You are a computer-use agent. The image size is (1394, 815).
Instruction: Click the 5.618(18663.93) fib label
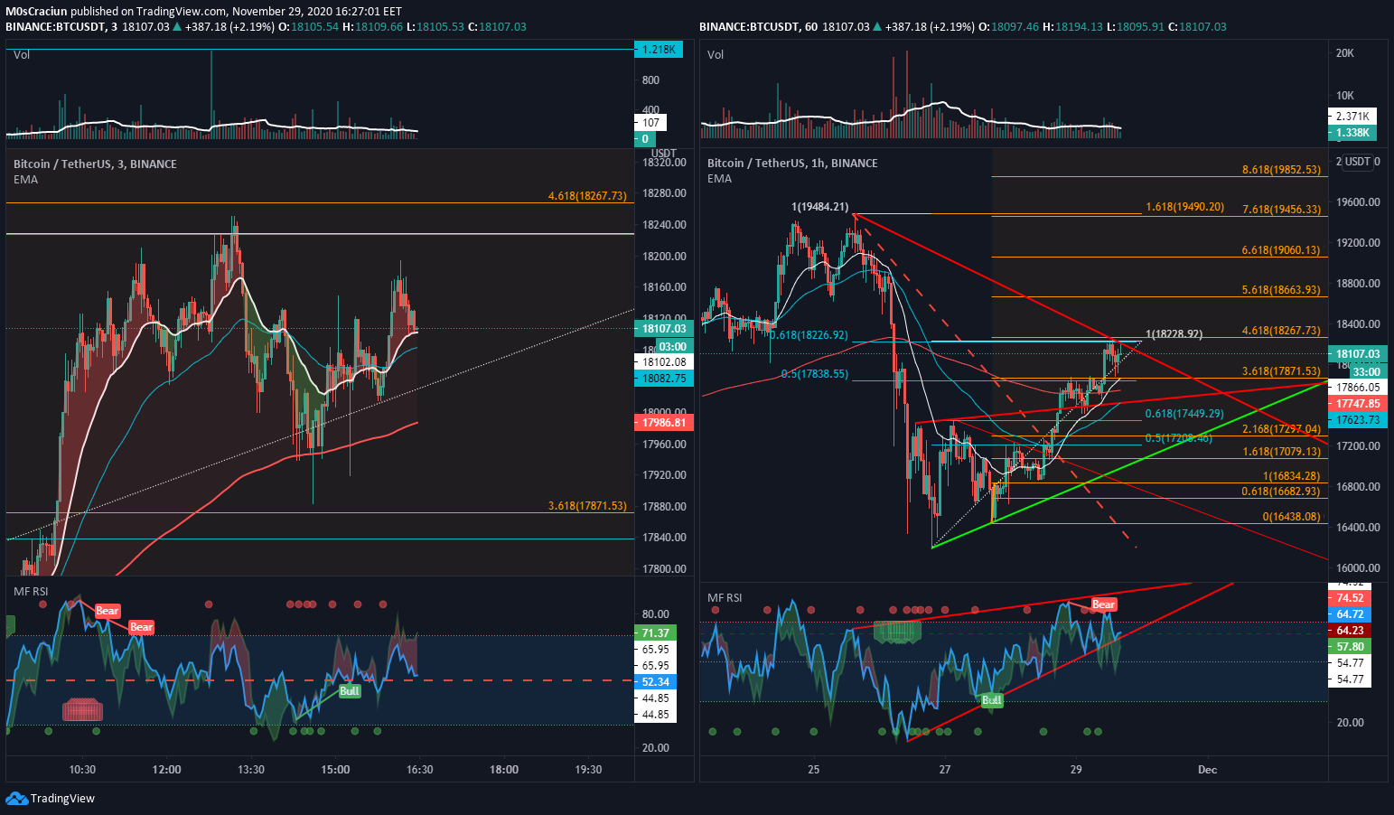(x=1281, y=290)
